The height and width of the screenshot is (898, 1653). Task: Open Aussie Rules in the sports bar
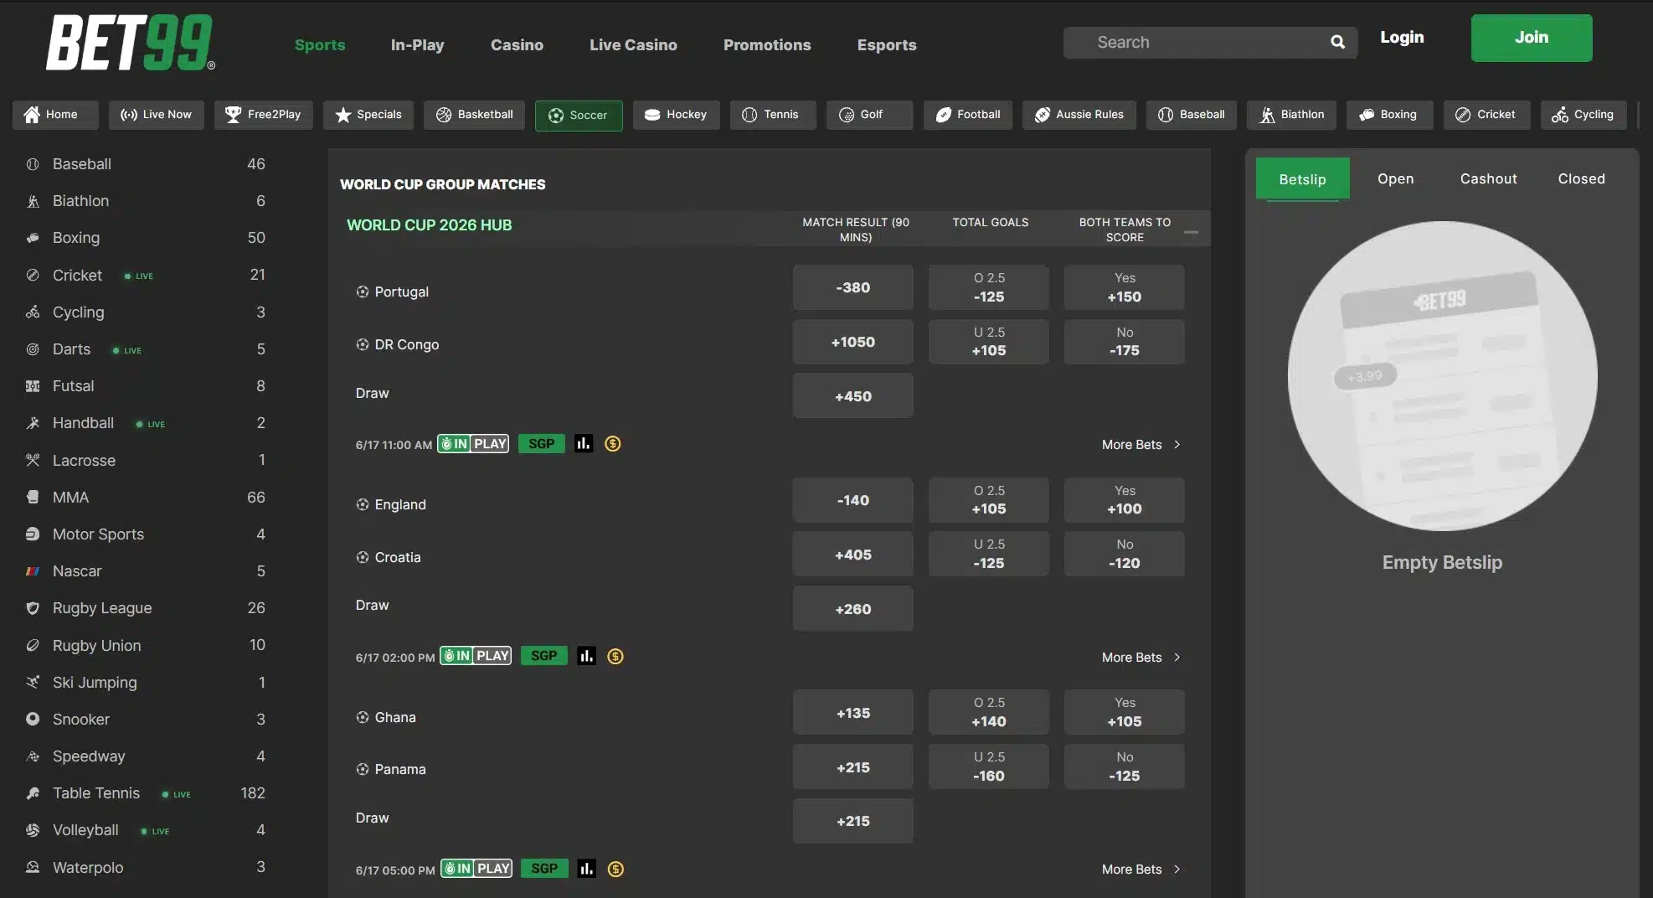click(x=1079, y=115)
